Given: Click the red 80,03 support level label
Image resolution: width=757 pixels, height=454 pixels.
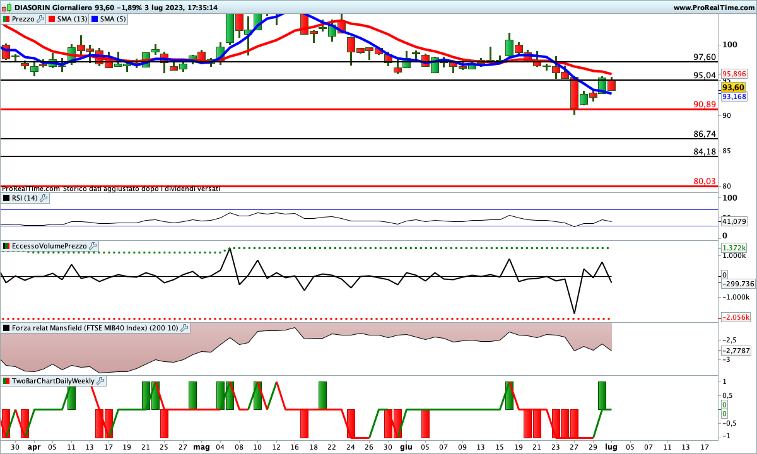Looking at the screenshot, I should point(705,181).
